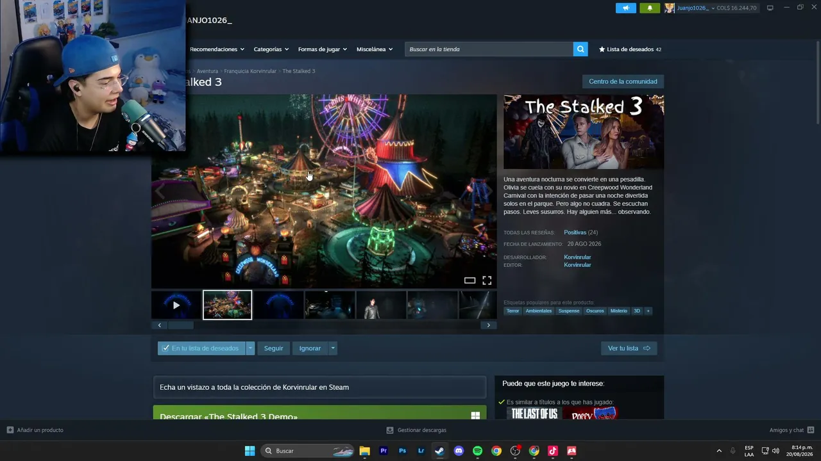
Task: Click The Stalked 3 header capsule image
Action: [584, 132]
